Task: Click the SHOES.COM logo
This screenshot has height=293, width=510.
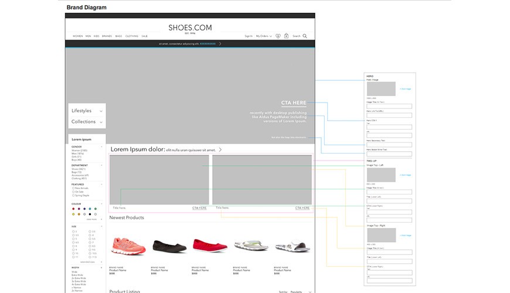Action: (190, 29)
